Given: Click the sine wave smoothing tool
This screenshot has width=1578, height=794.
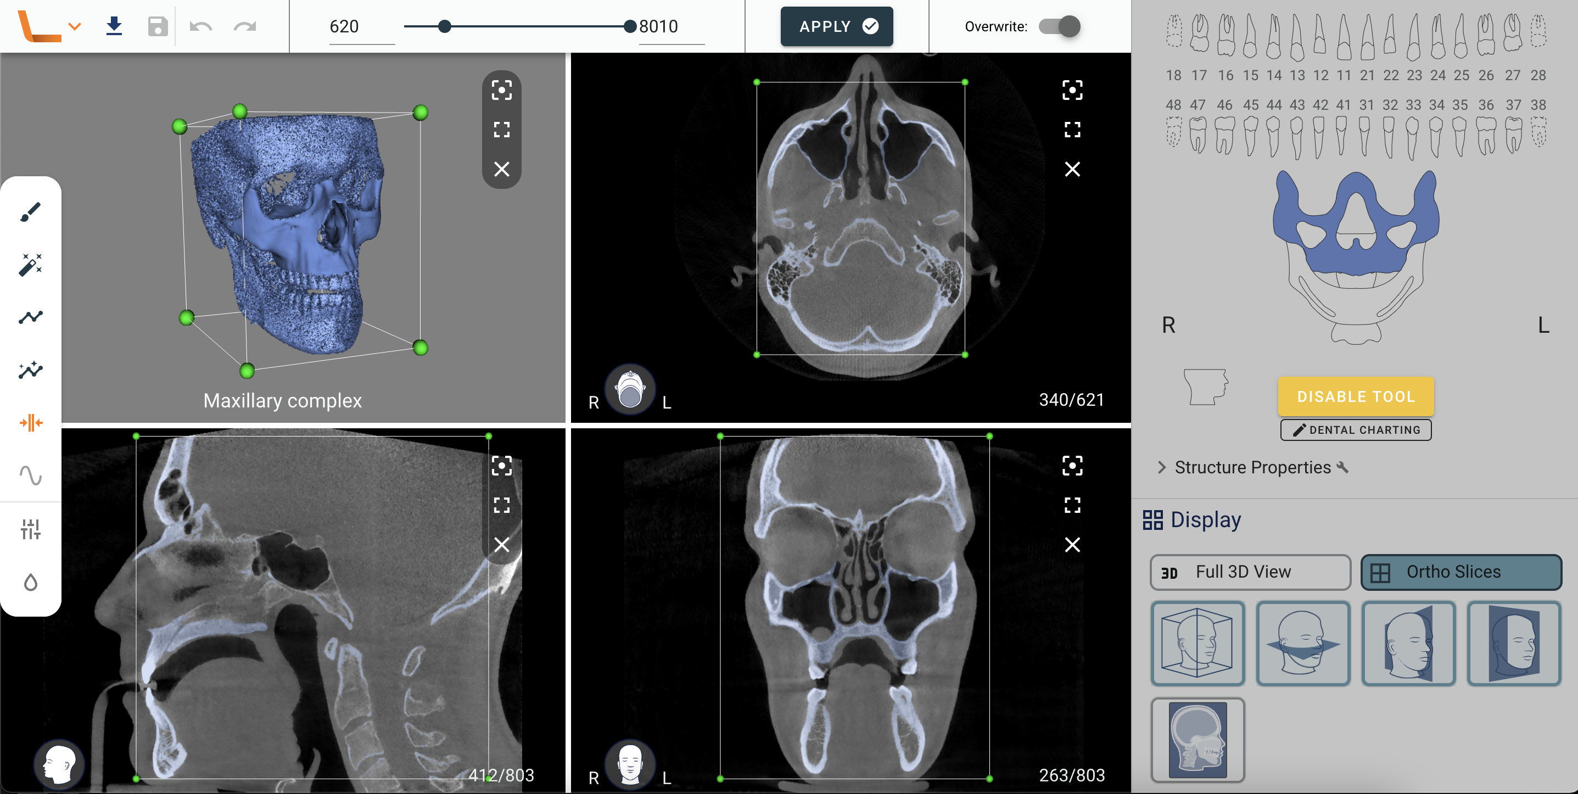Looking at the screenshot, I should (x=30, y=476).
